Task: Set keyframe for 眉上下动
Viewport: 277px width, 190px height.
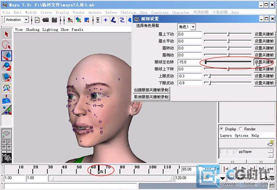Action: tap(264, 34)
